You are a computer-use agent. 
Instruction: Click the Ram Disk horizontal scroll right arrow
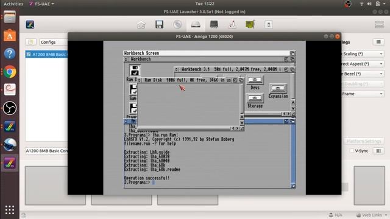pyautogui.click(x=237, y=128)
